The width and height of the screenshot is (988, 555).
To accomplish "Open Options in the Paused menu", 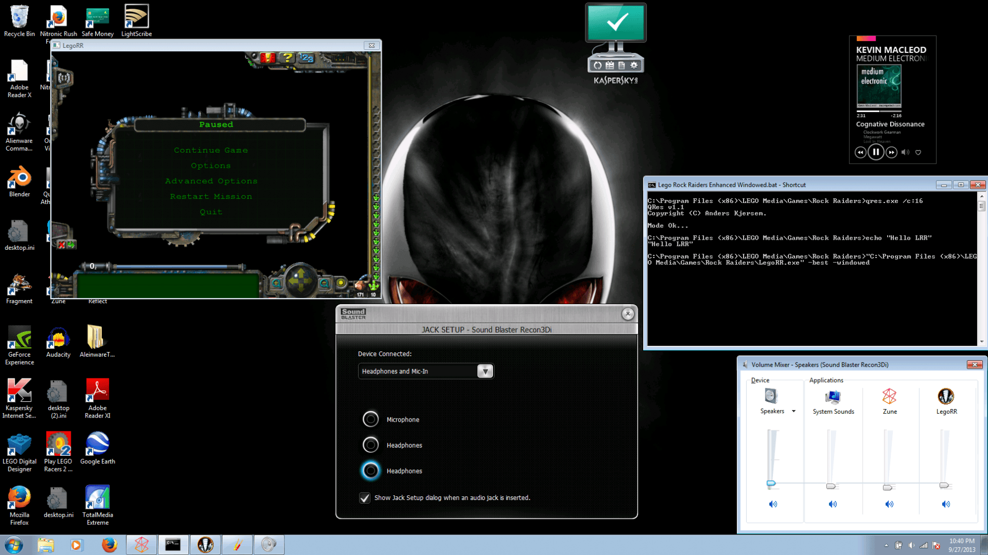I will pyautogui.click(x=211, y=166).
